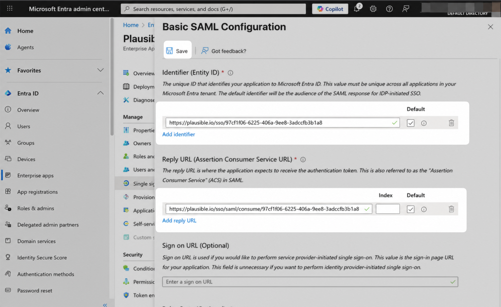Open Conditional Access blade item
501x307 pixels.
[x=139, y=268]
